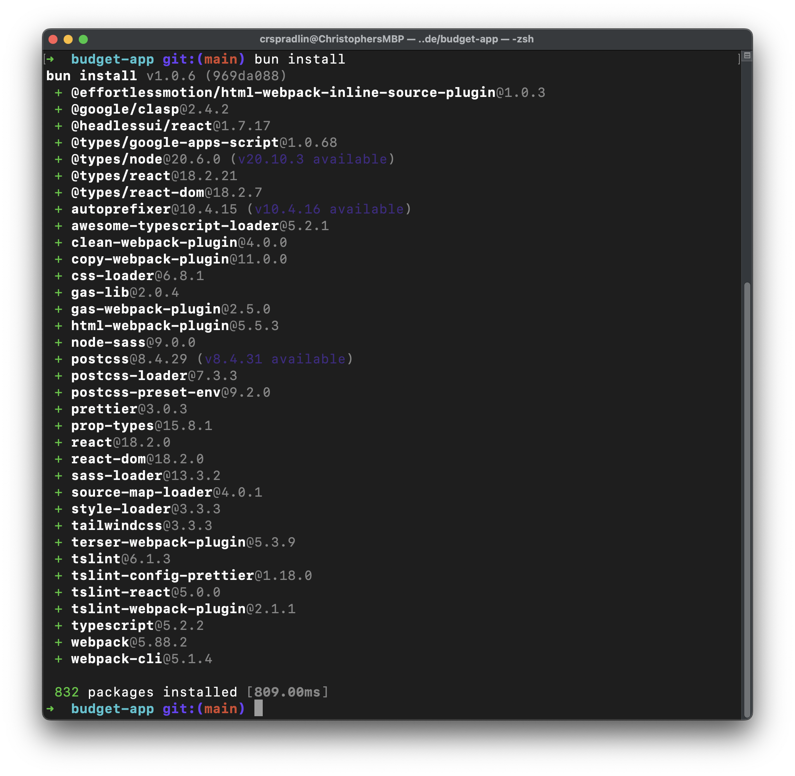795x776 pixels.
Task: Click the 'v8.4.31 available' postcss notice
Action: tap(275, 359)
